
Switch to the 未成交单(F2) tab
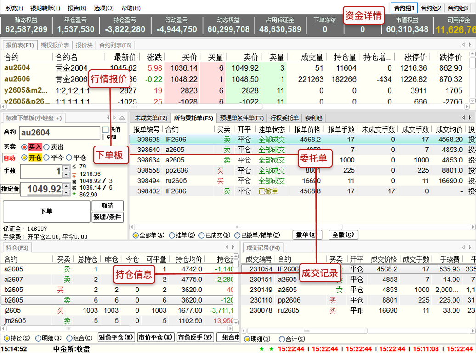point(150,118)
